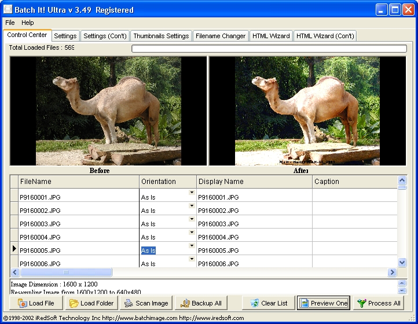
Task: Switch to the Settings (Con't) tab
Action: coord(105,36)
